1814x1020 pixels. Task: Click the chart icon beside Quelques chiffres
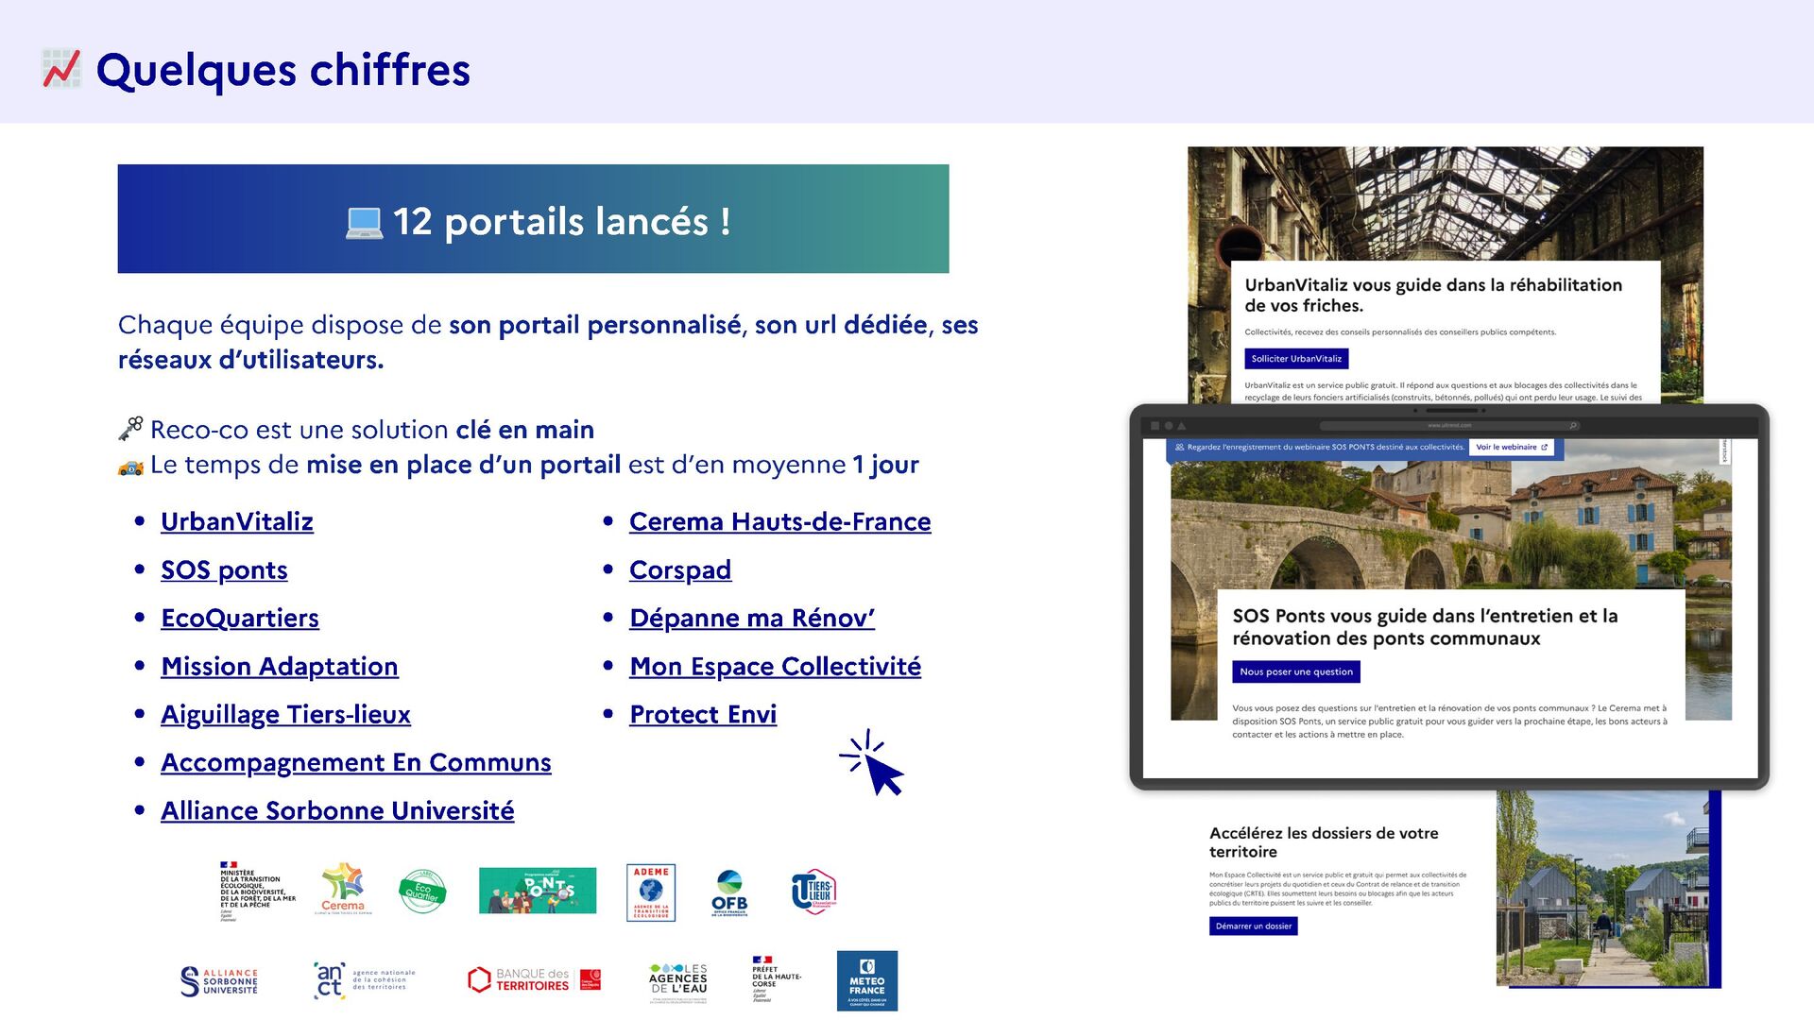pos(61,70)
